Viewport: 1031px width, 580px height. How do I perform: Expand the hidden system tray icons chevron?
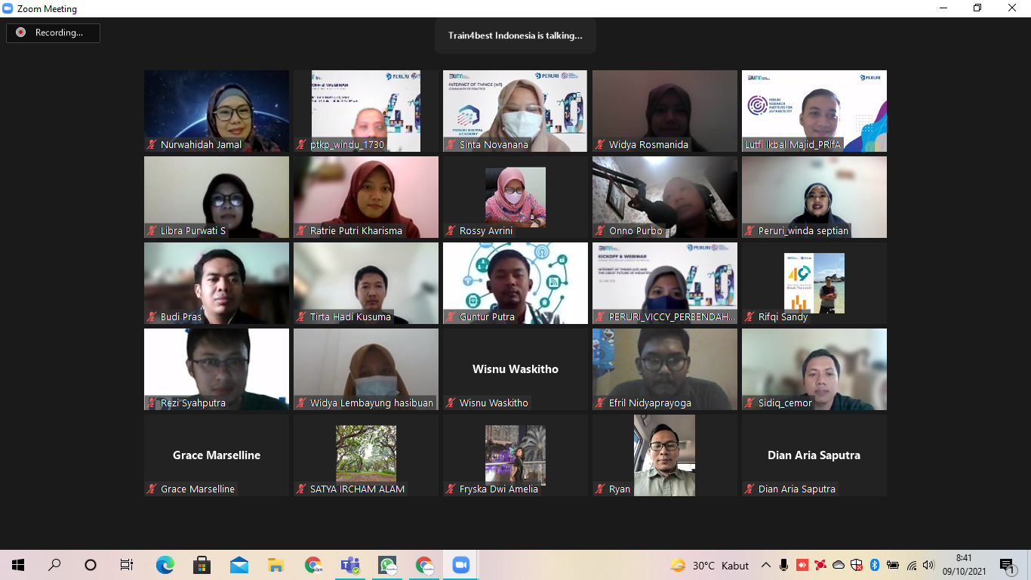tap(766, 565)
